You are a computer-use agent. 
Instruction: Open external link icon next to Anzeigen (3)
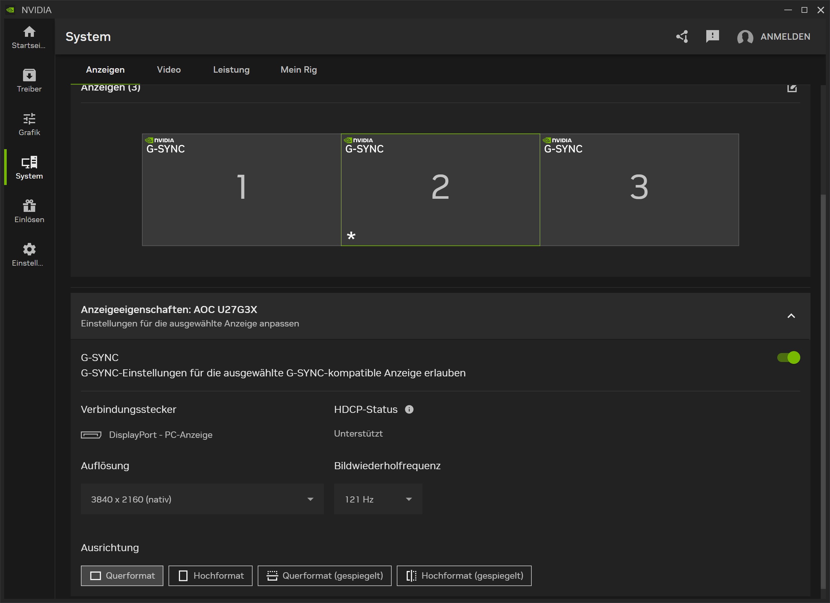[x=792, y=88]
